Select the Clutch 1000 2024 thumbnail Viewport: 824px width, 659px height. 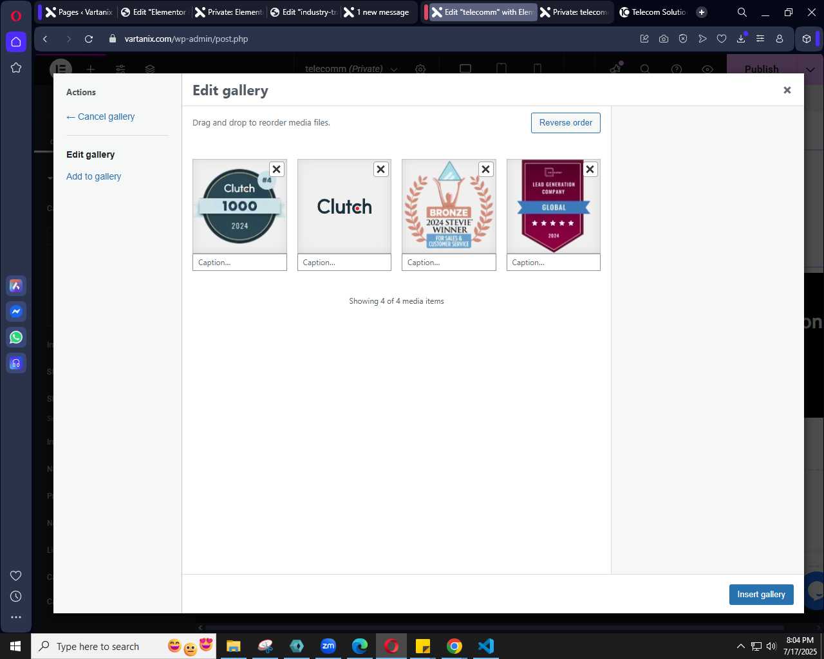point(239,206)
